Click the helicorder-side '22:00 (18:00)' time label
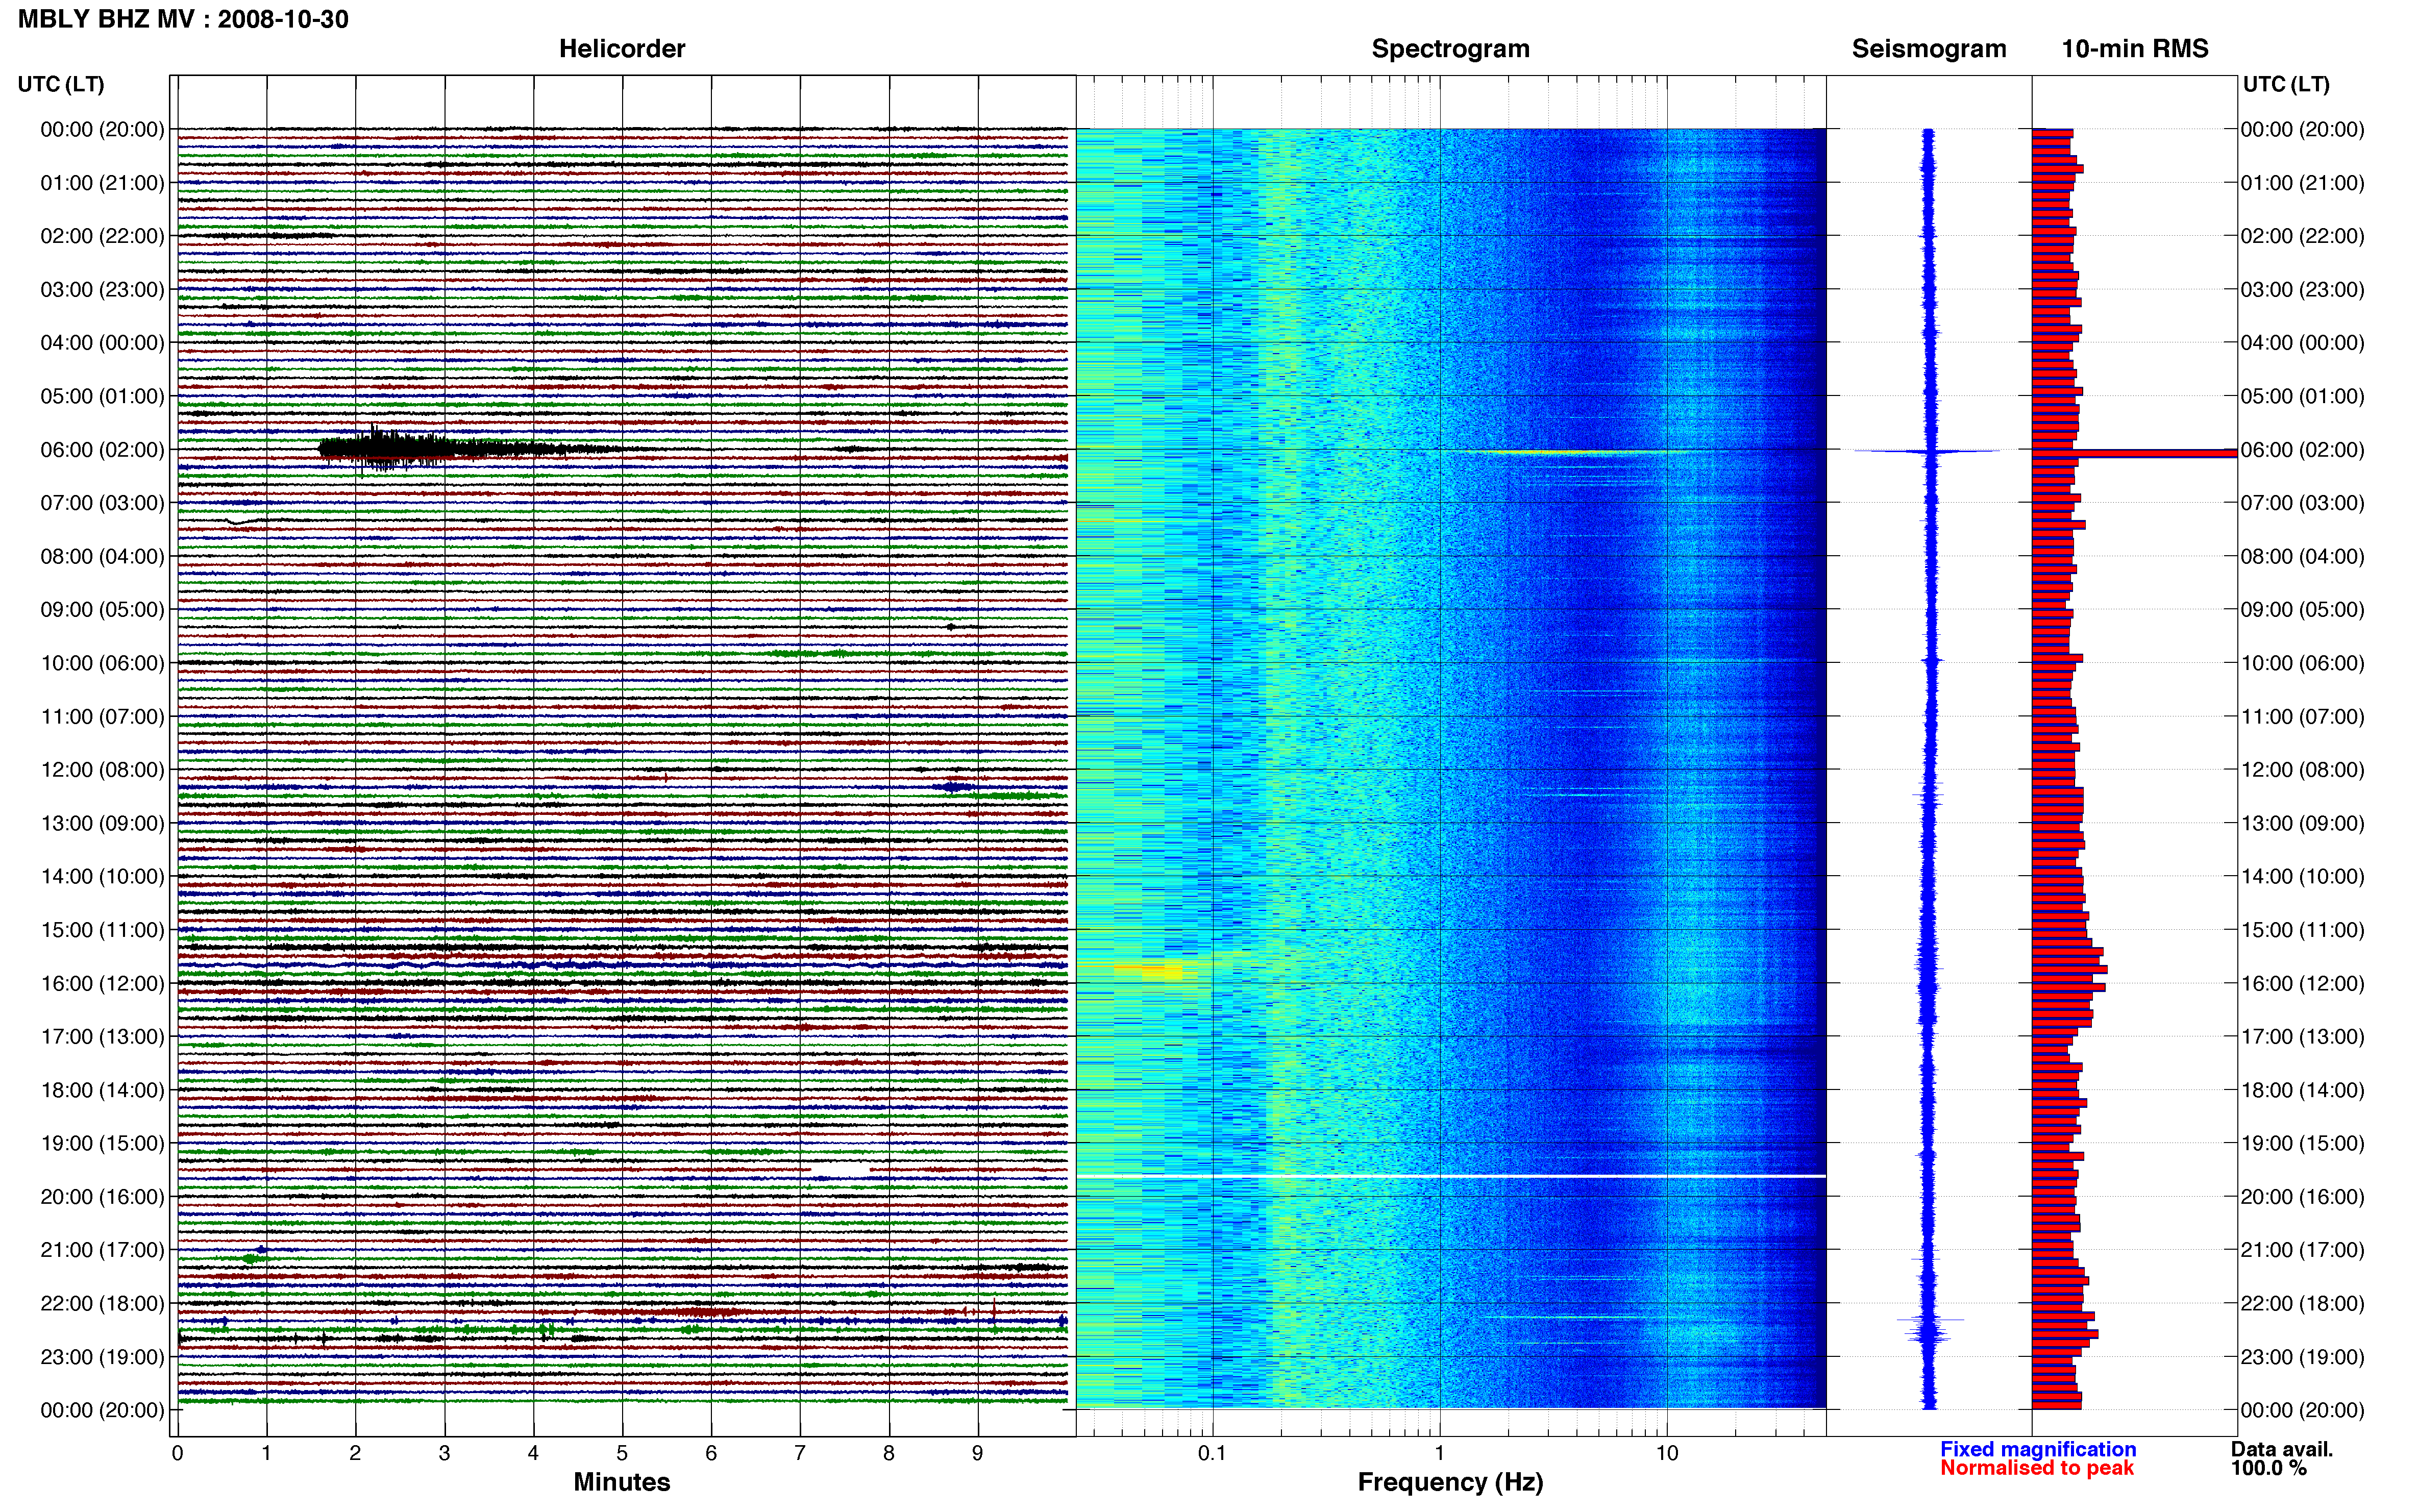 coord(102,1304)
